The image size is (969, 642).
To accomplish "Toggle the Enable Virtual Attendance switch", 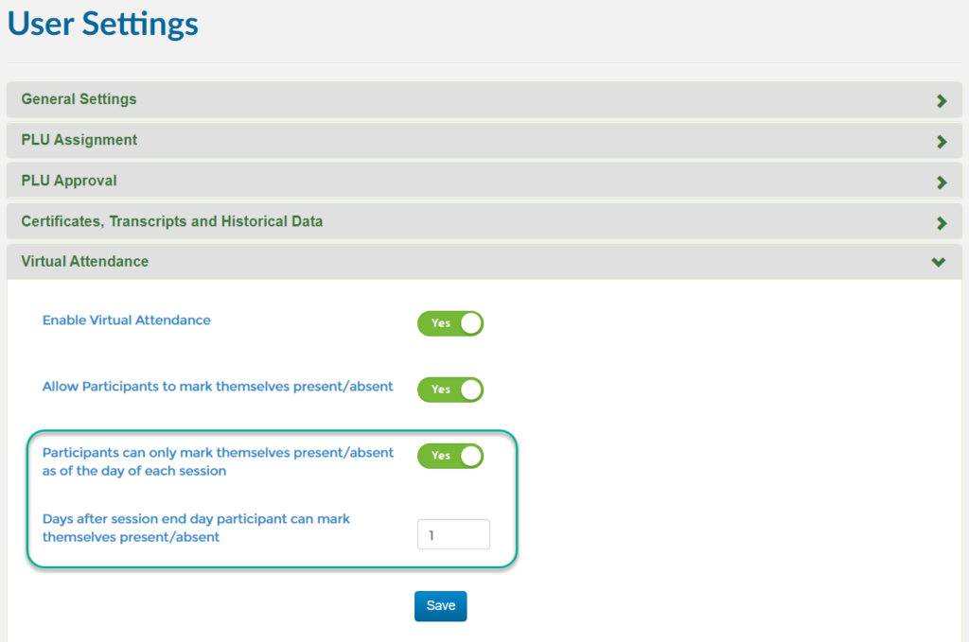I will coord(450,323).
